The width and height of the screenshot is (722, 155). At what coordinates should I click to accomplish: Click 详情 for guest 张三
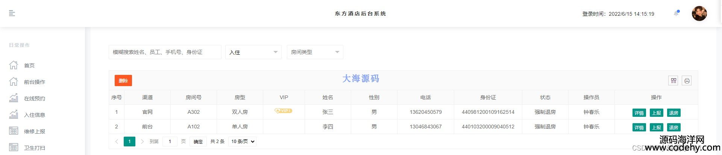(x=639, y=113)
